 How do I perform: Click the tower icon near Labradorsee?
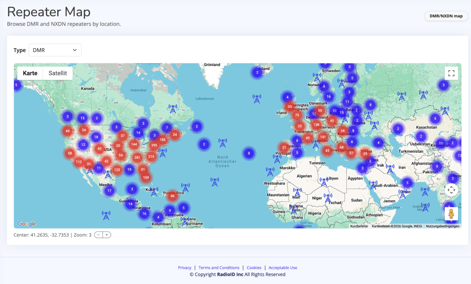(x=173, y=109)
